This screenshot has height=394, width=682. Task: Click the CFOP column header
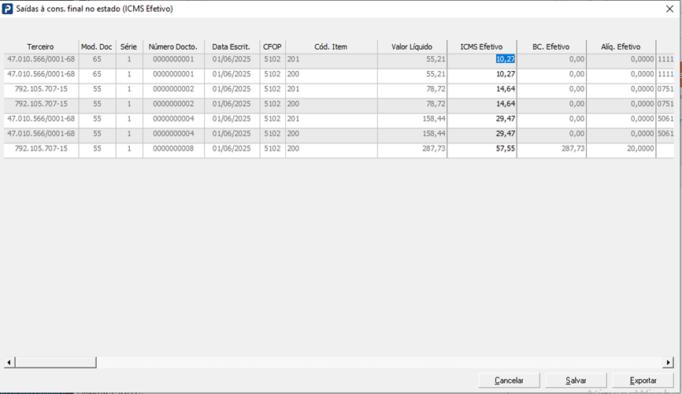[272, 47]
